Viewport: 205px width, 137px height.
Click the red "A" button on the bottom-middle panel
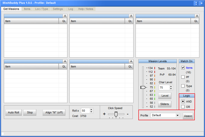pyautogui.click(x=131, y=61)
